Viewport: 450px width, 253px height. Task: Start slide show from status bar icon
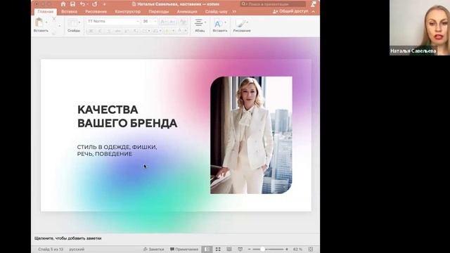pos(240,249)
